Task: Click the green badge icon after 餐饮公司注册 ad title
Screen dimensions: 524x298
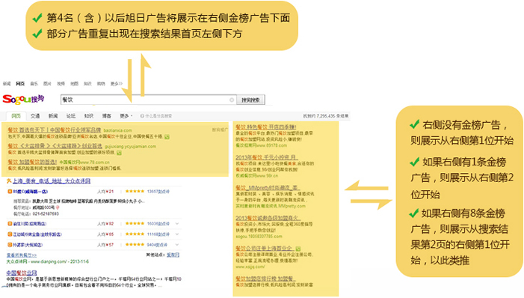Action: point(298,249)
